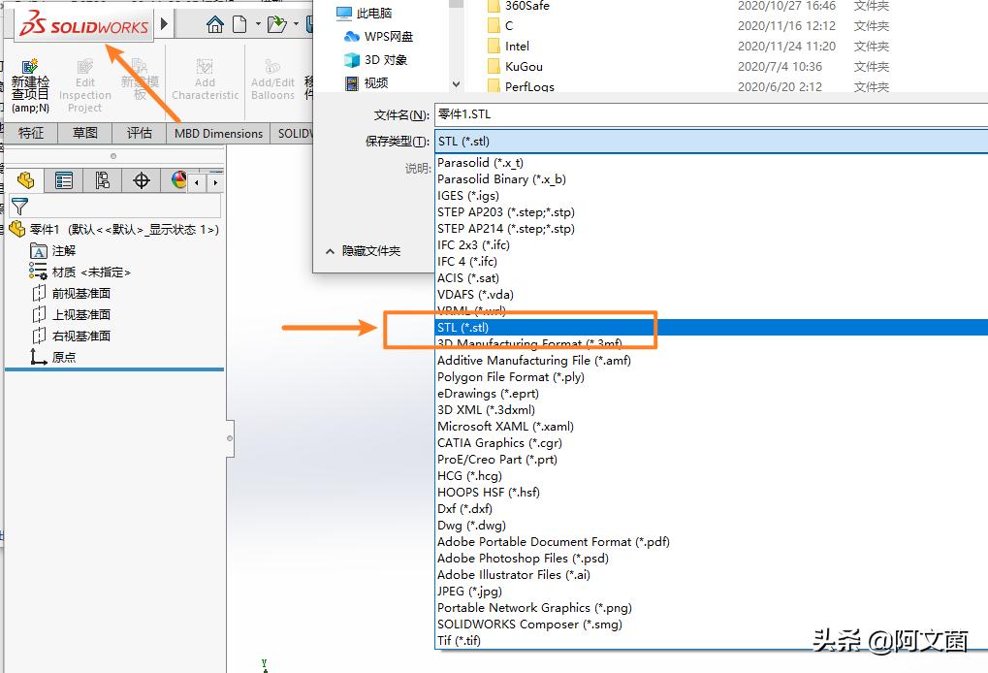
Task: Open the ConfigurationManager tab icon
Action: pyautogui.click(x=102, y=180)
